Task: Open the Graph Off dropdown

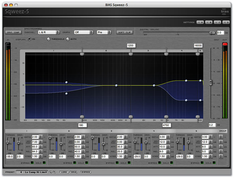Action: pos(84,32)
